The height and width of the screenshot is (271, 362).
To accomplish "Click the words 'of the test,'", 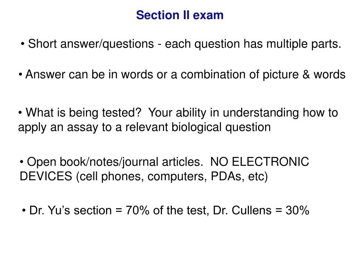I will coord(181,210).
